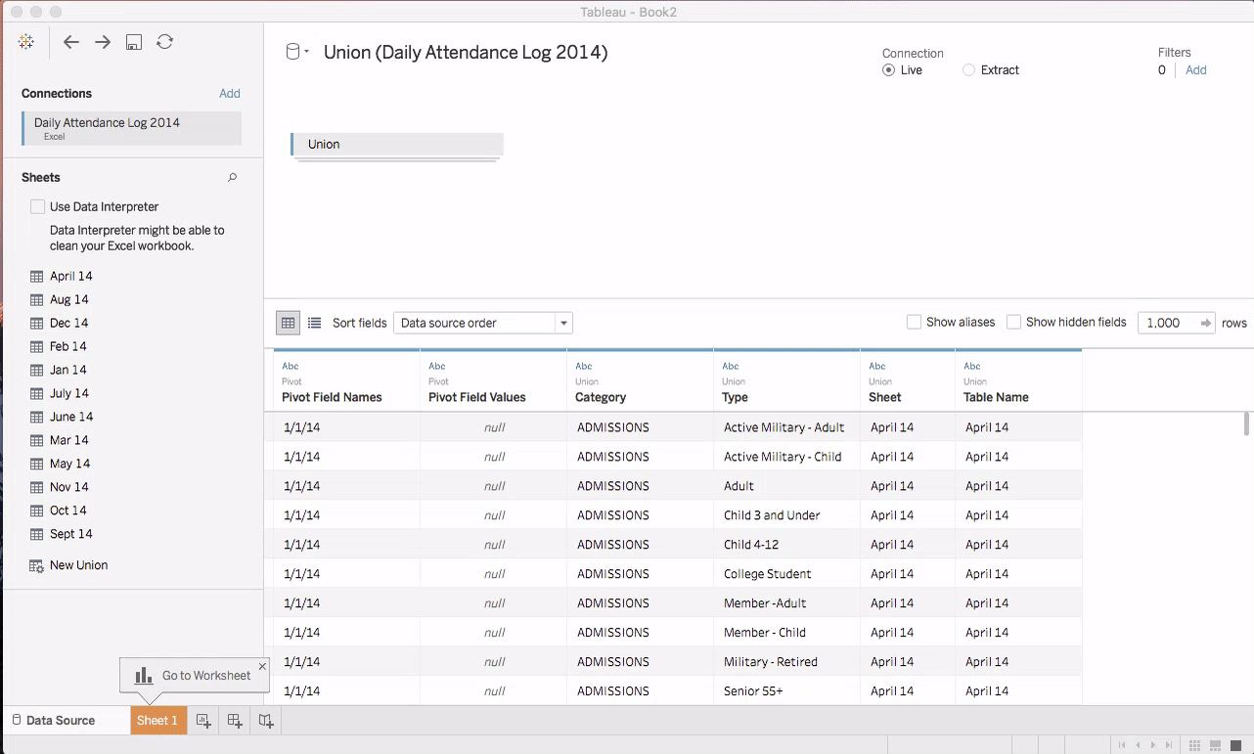Click the New Union label

79,566
